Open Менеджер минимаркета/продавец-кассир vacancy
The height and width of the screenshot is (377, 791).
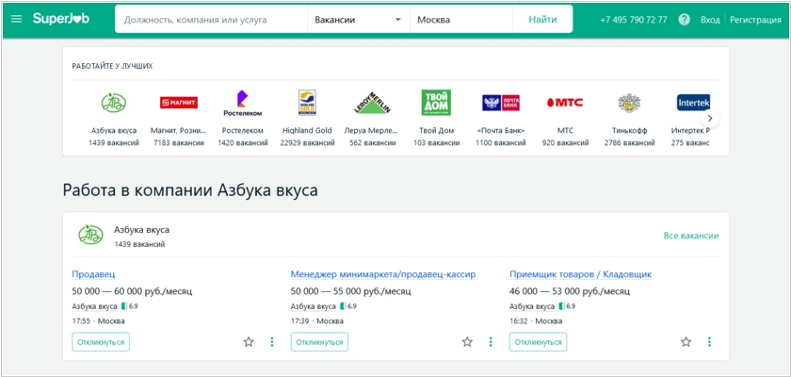coord(383,274)
